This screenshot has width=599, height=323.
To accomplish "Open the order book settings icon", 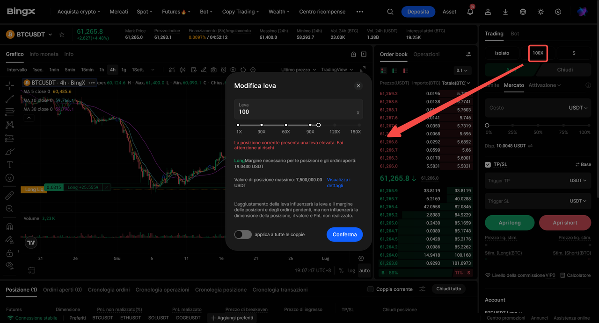I will click(x=468, y=55).
